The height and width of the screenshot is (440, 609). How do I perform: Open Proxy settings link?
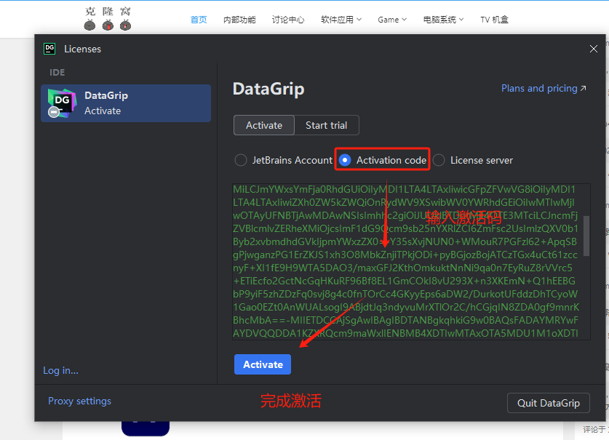[x=79, y=401]
